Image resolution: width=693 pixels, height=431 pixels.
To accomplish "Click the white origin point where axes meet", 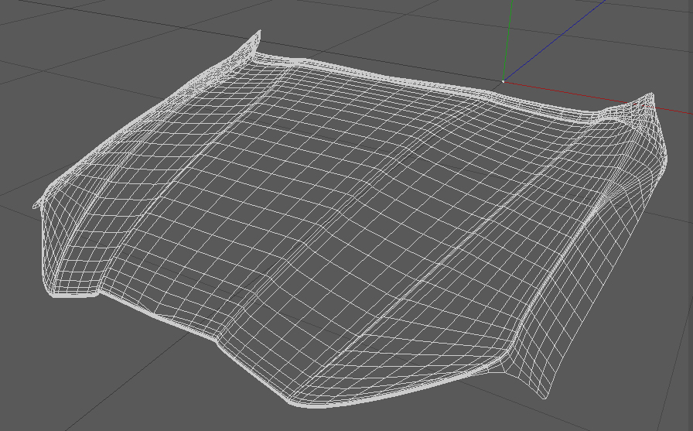I will tap(503, 81).
